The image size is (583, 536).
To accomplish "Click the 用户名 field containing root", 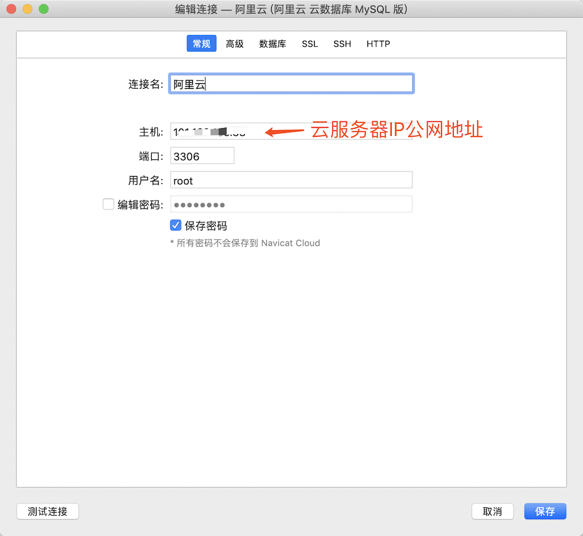I will [x=291, y=180].
